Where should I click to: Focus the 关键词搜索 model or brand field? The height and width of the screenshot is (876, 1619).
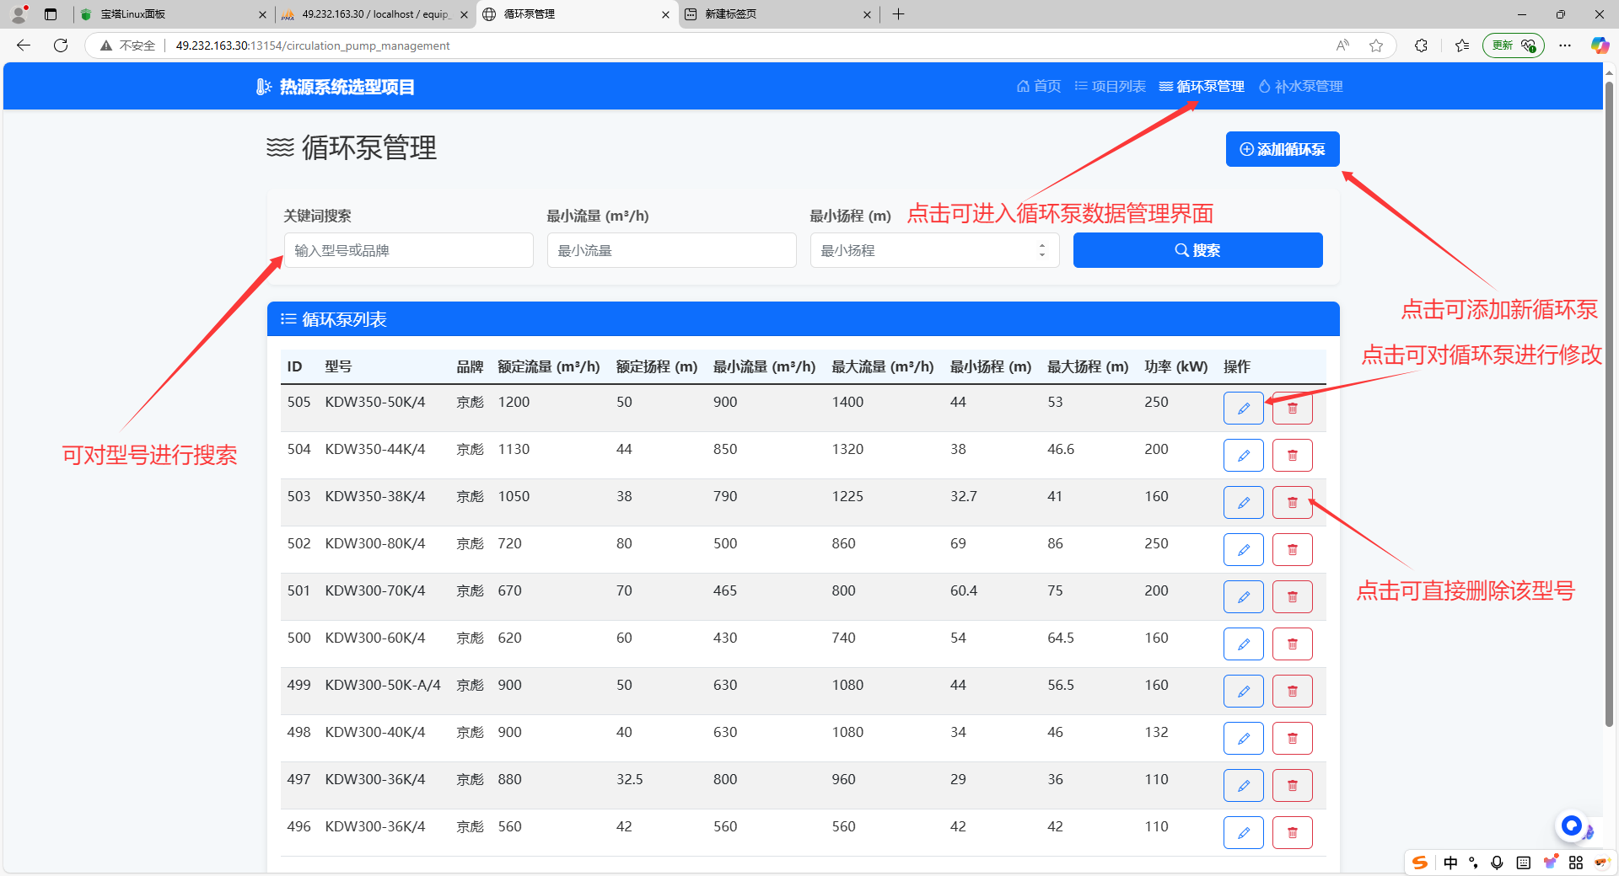[x=409, y=250]
